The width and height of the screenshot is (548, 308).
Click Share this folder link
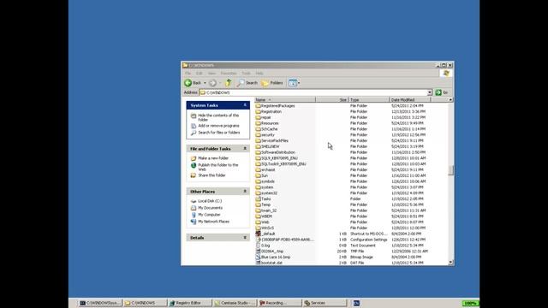point(211,175)
